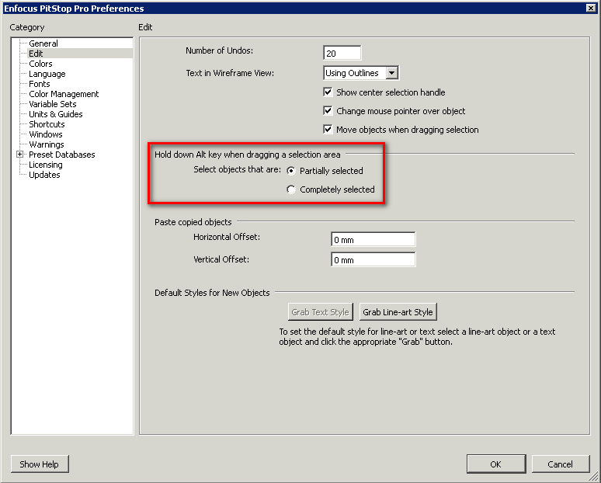
Task: Toggle Move objects when dragging selection
Action: pos(328,130)
